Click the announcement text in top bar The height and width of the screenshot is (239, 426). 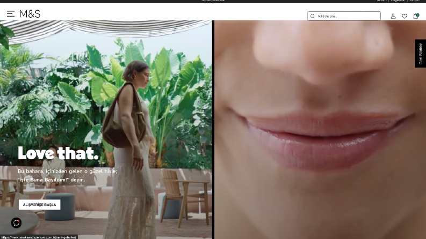coord(213,1)
